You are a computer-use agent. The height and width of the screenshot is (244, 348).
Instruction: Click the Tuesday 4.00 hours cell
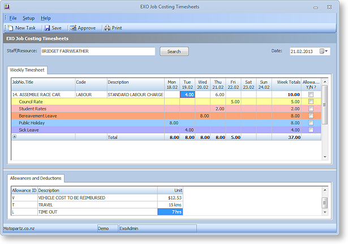[188, 95]
